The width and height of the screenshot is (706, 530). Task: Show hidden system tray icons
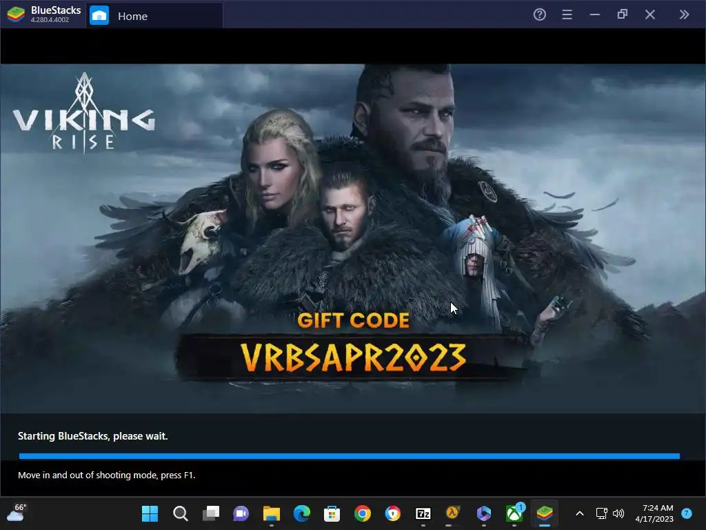580,513
